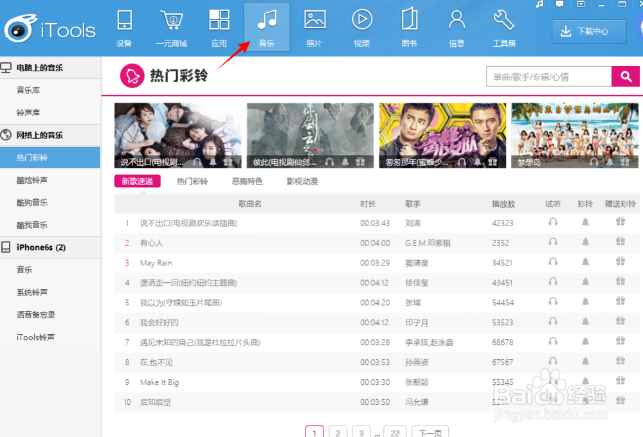Image resolution: width=643 pixels, height=437 pixels.
Task: Focus the 单曲/歌手/专辑 search field
Action: pyautogui.click(x=548, y=76)
